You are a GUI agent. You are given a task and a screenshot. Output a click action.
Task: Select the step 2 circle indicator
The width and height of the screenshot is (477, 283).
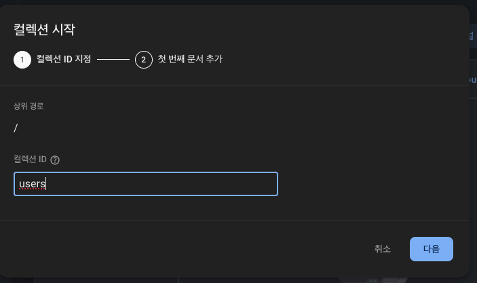pos(144,60)
